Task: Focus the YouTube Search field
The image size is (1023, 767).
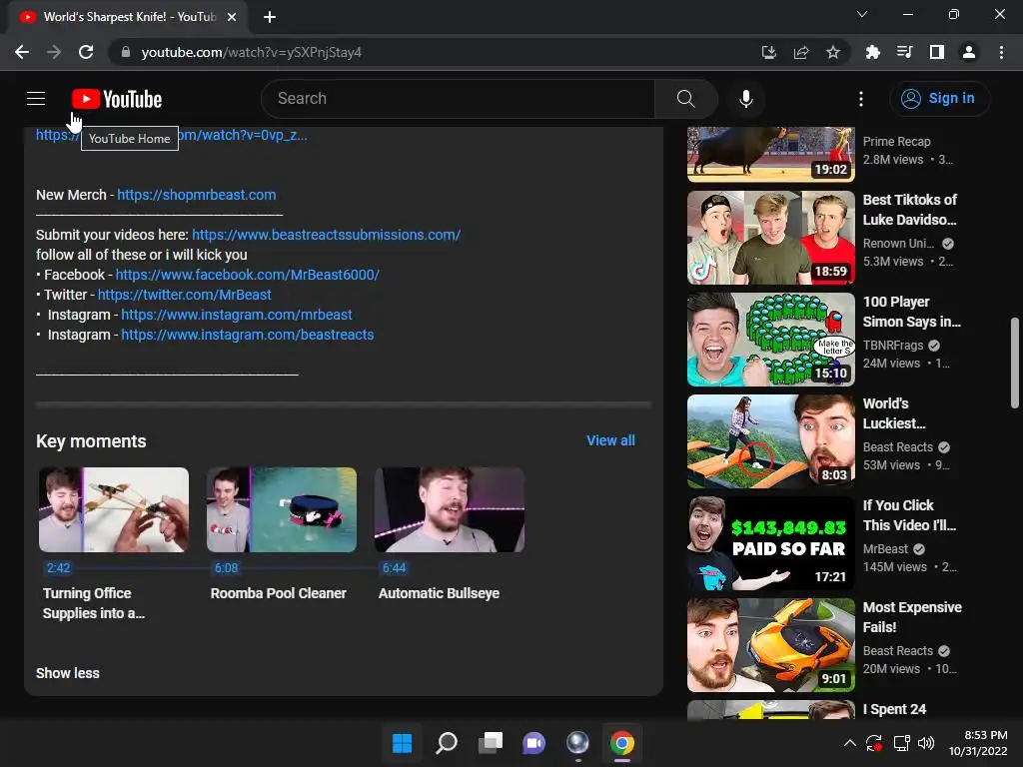Action: coord(458,99)
